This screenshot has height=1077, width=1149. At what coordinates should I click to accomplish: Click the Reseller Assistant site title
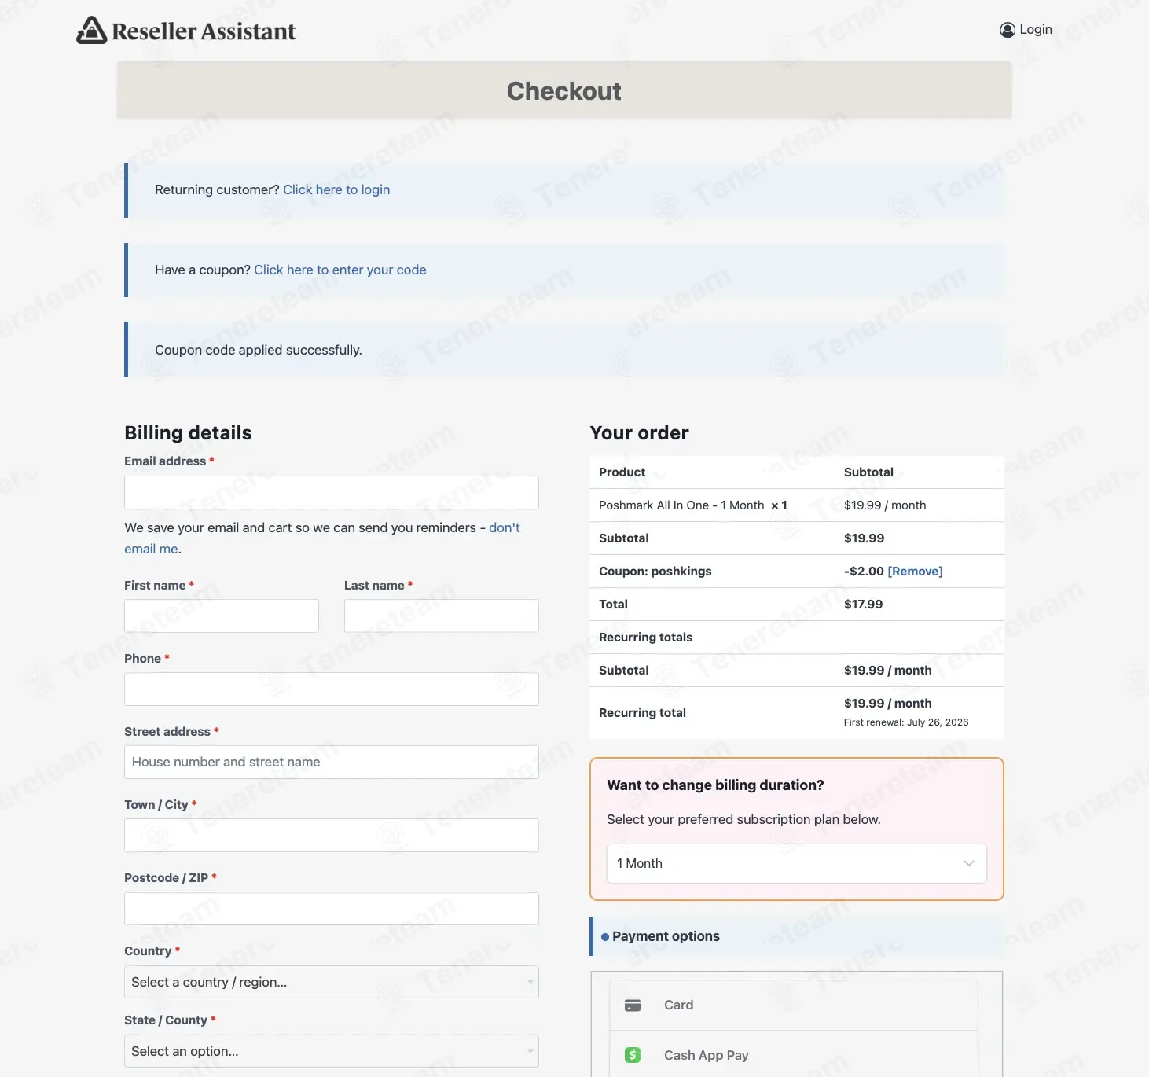[204, 31]
